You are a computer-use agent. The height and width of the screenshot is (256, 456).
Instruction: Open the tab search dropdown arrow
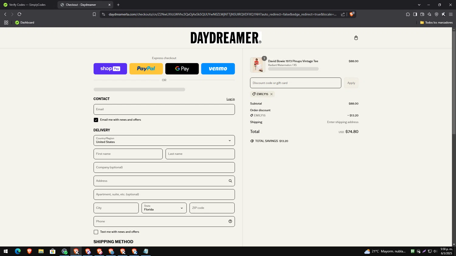[x=419, y=5]
